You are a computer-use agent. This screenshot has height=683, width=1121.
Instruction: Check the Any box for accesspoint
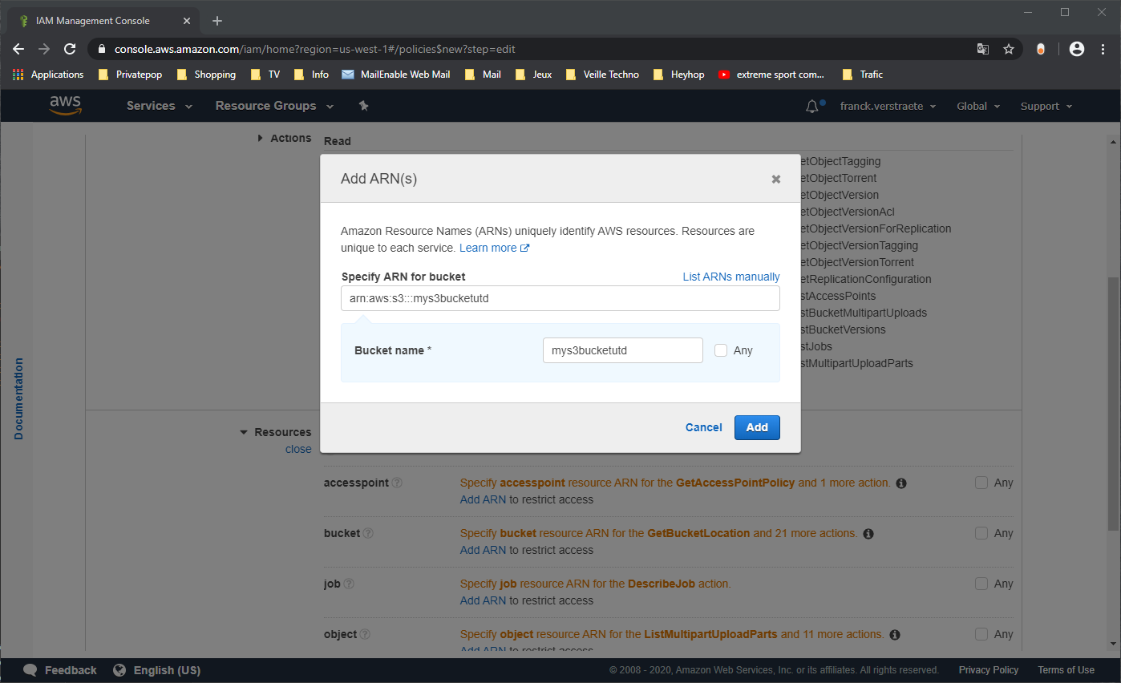[x=981, y=483]
